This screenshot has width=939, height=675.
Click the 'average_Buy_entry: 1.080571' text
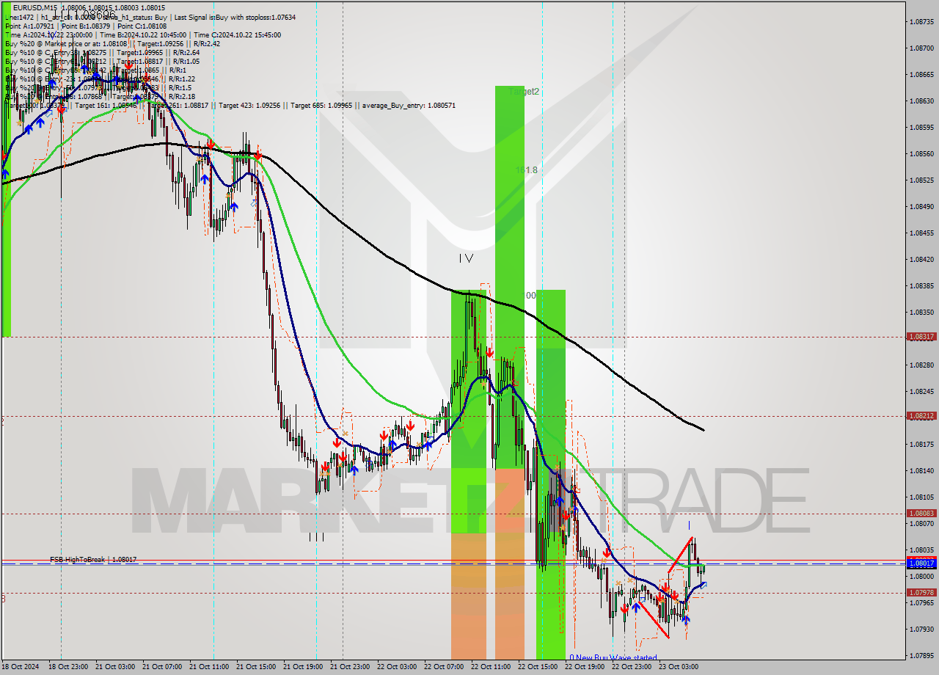408,105
